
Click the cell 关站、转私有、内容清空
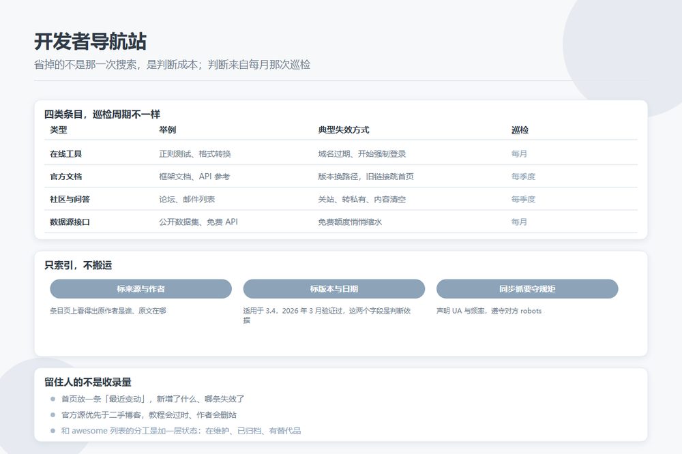point(362,199)
